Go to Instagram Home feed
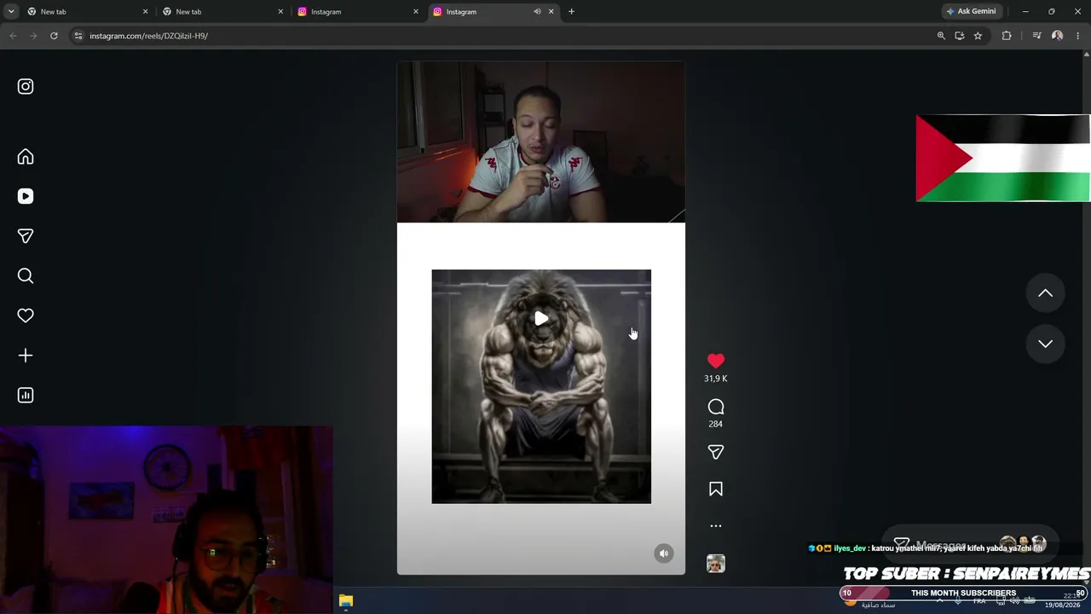 click(x=26, y=157)
